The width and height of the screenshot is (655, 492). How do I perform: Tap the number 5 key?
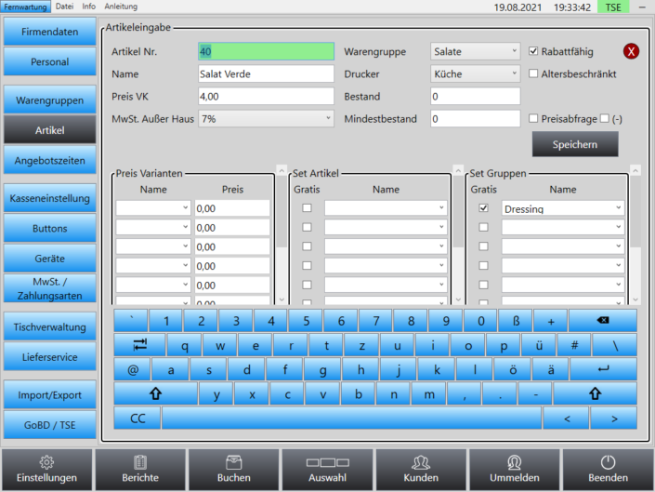tap(307, 321)
